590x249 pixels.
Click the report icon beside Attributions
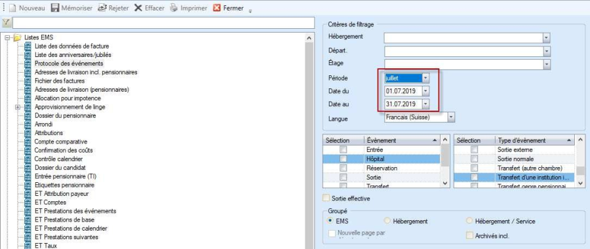(x=28, y=133)
